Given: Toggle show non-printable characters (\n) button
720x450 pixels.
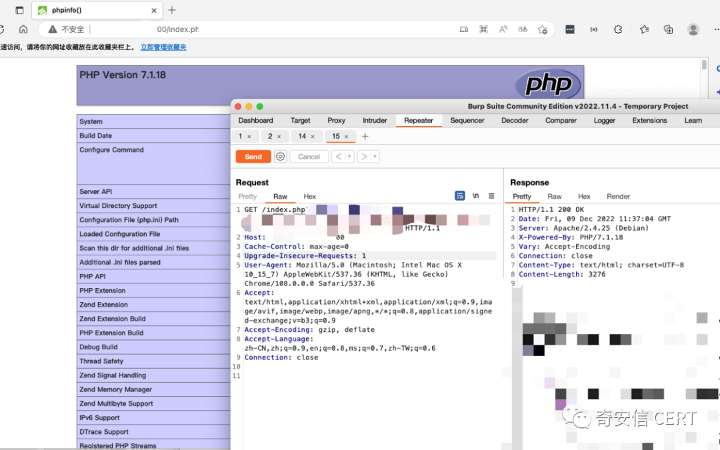Looking at the screenshot, I should [476, 195].
